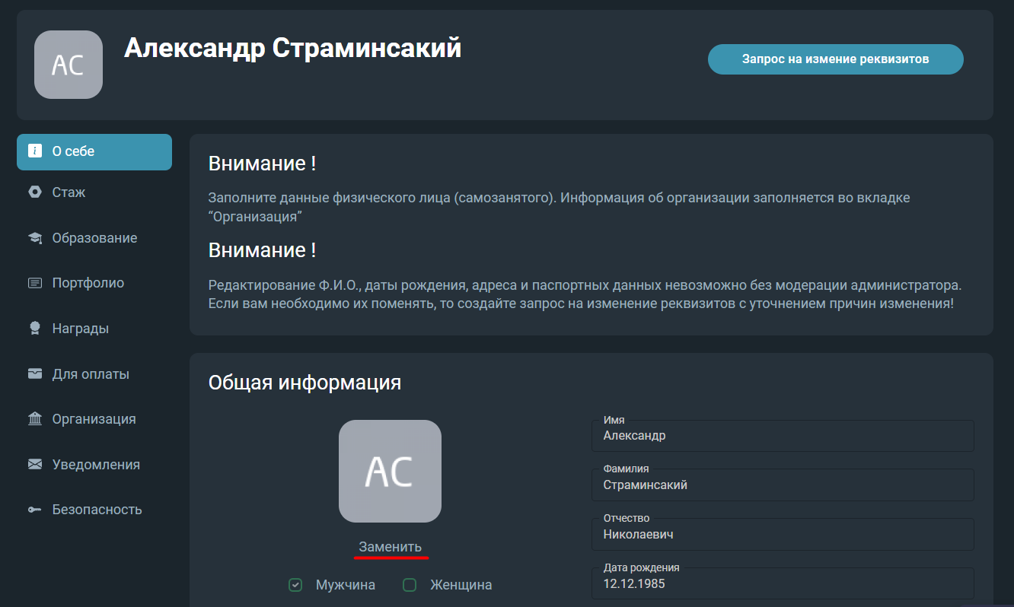This screenshot has width=1014, height=607.
Task: Click the hexagon icon beside Стаж
Action: coord(34,192)
